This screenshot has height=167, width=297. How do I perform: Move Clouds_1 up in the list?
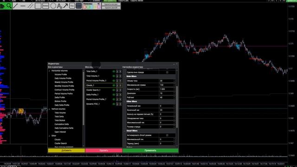(120, 85)
